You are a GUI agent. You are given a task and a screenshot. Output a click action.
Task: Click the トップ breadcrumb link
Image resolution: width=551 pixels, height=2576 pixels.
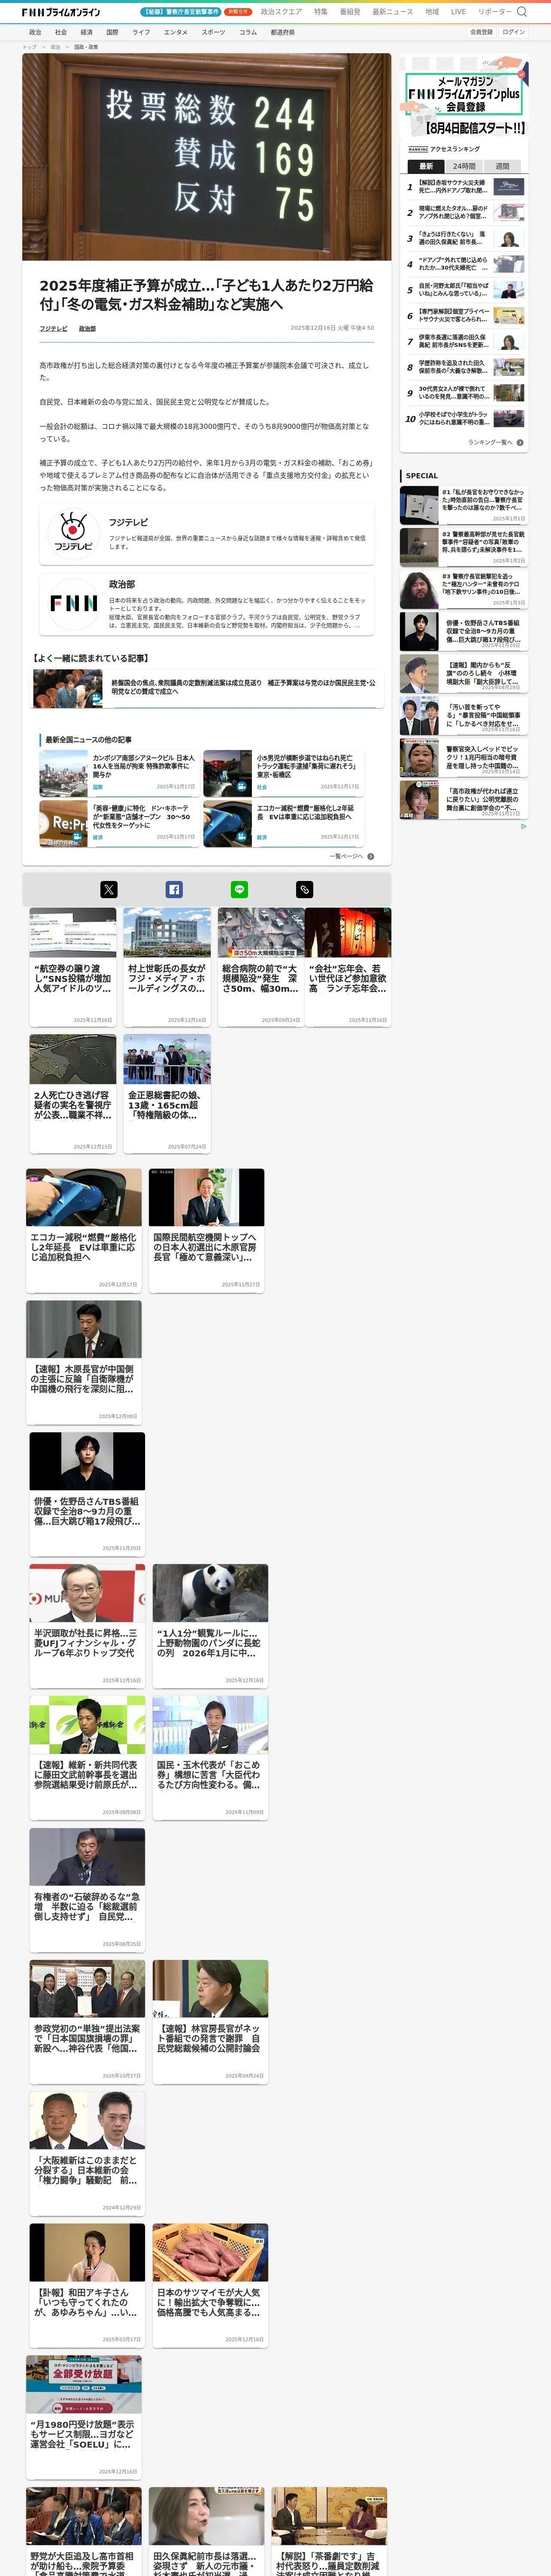(29, 46)
